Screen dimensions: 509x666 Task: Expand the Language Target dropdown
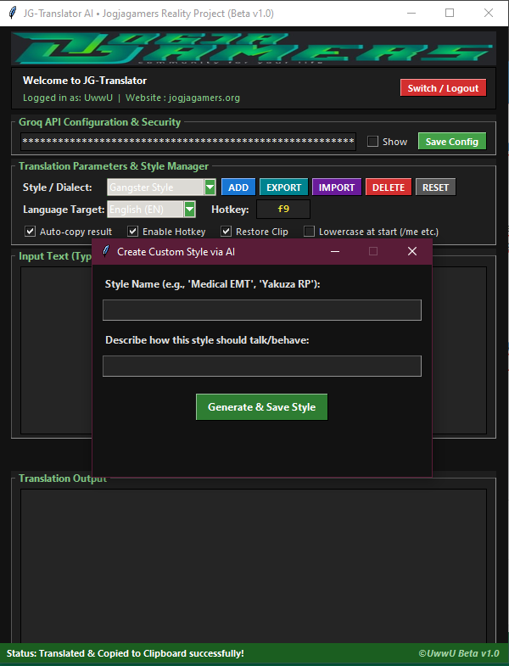click(x=189, y=210)
